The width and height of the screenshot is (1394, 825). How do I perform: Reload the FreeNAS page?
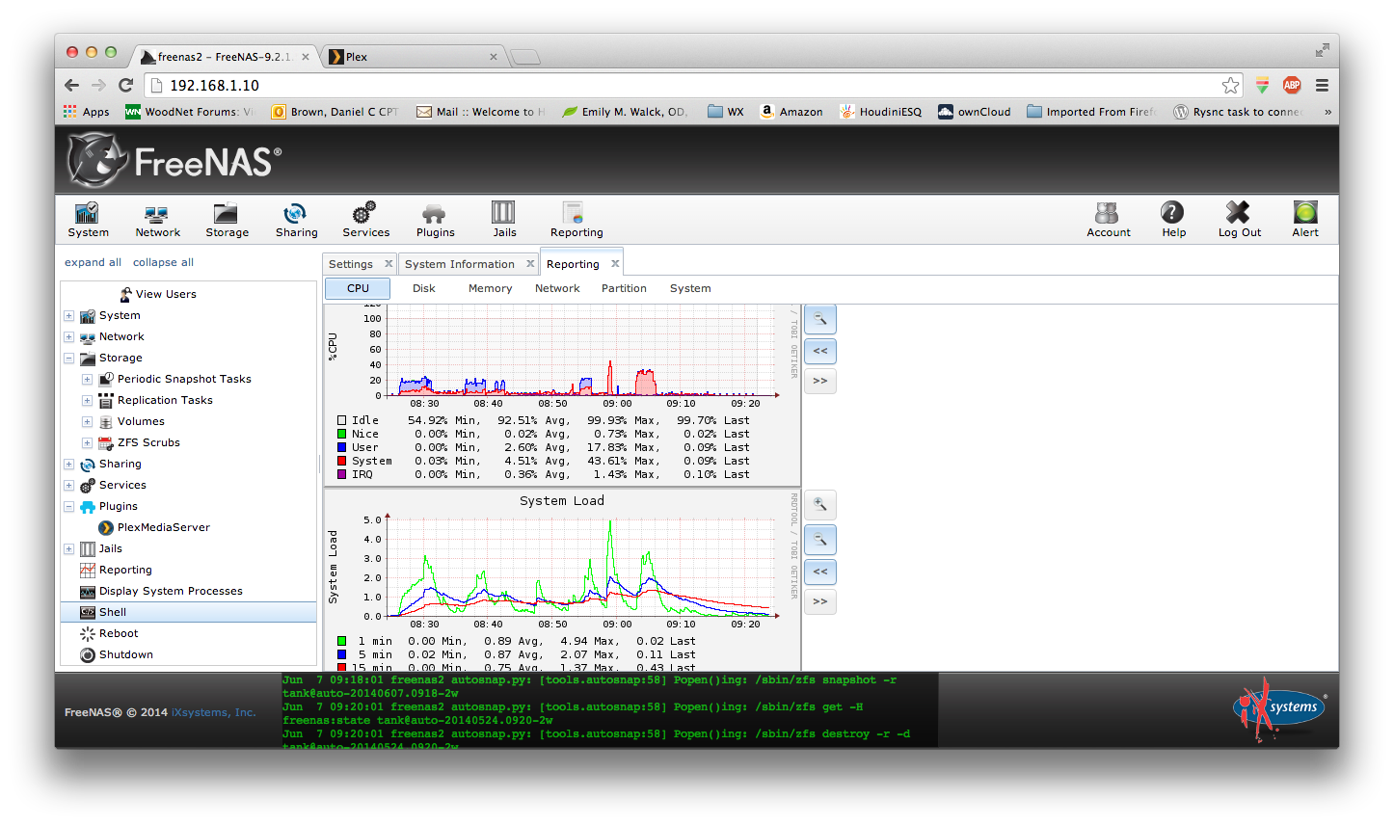(x=125, y=85)
